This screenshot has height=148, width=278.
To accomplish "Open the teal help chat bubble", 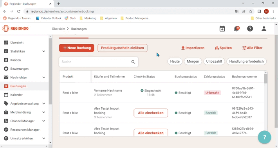I will click(265, 137).
